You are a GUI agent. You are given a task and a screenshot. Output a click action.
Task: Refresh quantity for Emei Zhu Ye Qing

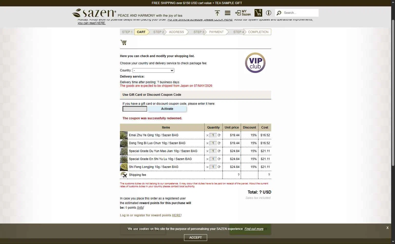pyautogui.click(x=219, y=135)
